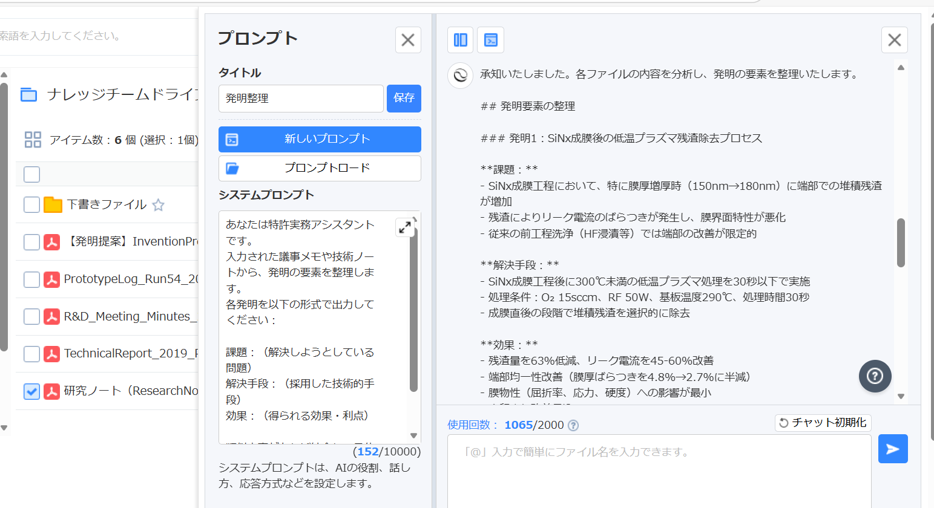Open the help question mark button
934x508 pixels.
(875, 376)
